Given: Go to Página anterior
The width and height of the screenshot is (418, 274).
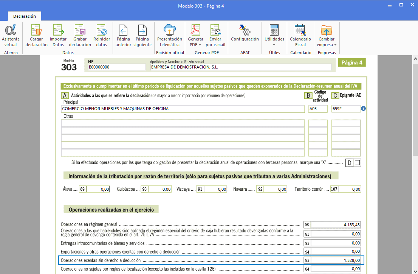Looking at the screenshot, I should click(x=123, y=36).
